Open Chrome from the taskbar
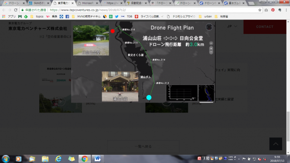Viewport: 290px width, 163px height. [x=85, y=159]
